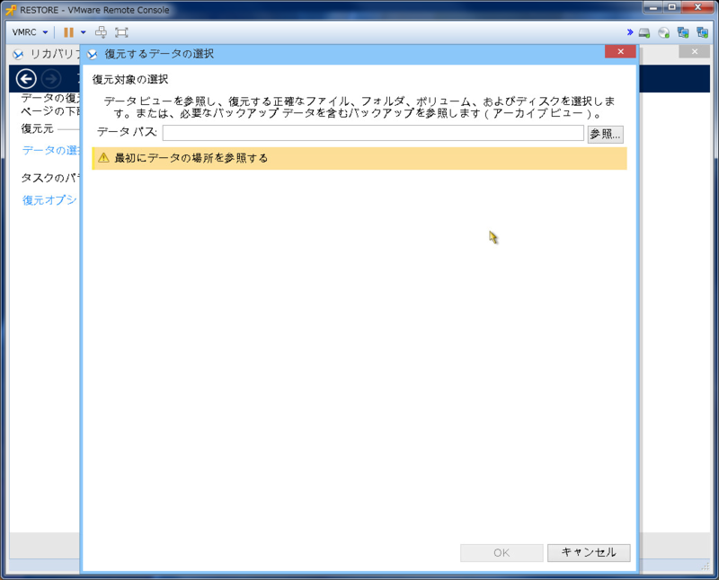Click the キャンセル button
719x580 pixels.
pyautogui.click(x=589, y=553)
